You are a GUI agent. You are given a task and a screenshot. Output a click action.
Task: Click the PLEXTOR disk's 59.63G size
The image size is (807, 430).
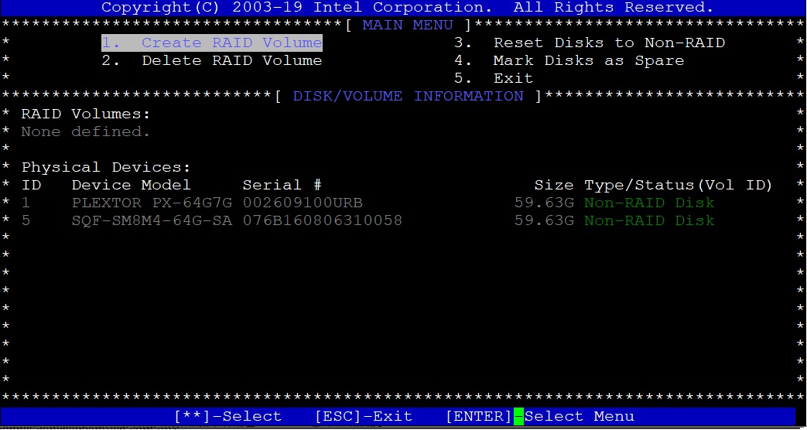544,203
